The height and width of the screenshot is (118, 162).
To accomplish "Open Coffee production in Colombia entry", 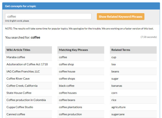I will [28, 100].
